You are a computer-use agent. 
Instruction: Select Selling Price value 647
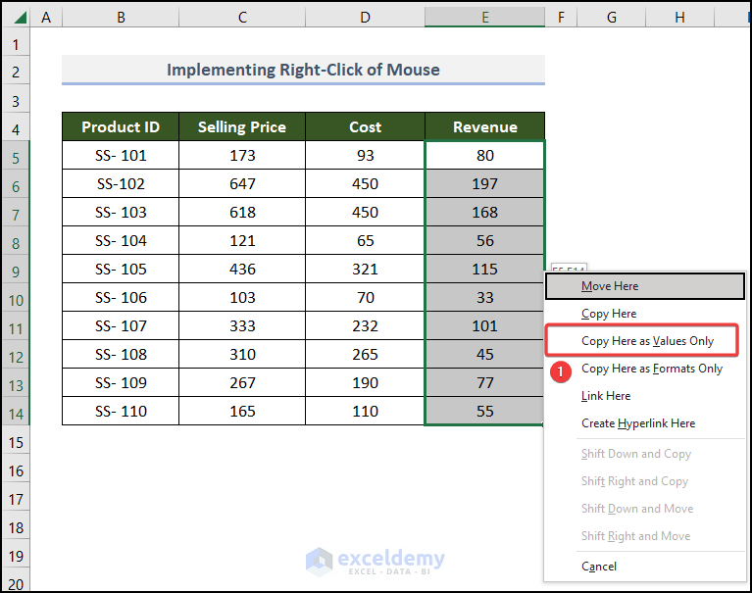pos(242,183)
